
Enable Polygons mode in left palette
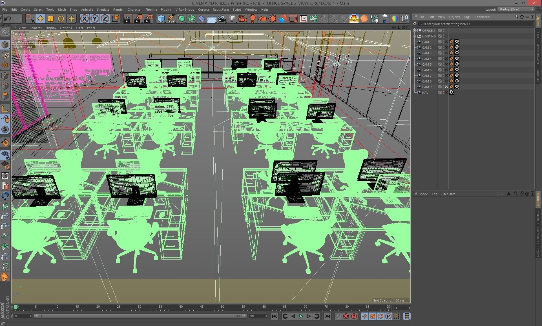tap(5, 96)
